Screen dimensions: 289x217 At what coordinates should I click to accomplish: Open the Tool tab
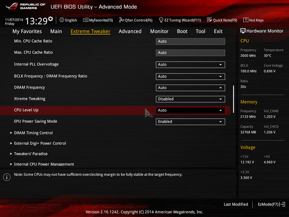[200, 31]
